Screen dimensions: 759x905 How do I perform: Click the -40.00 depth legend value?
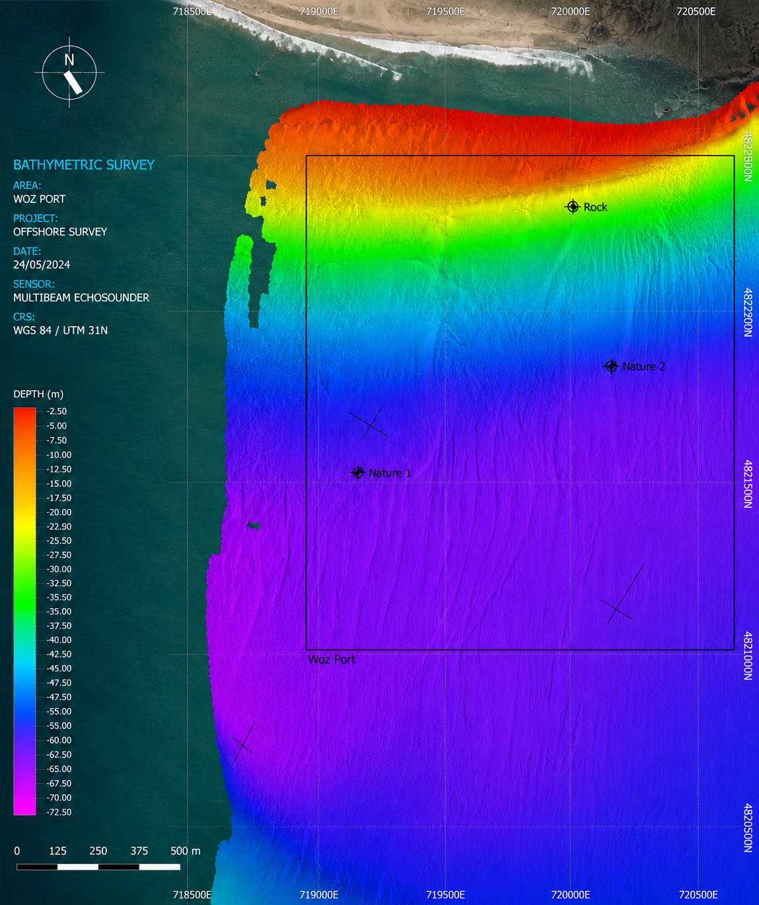(x=59, y=640)
